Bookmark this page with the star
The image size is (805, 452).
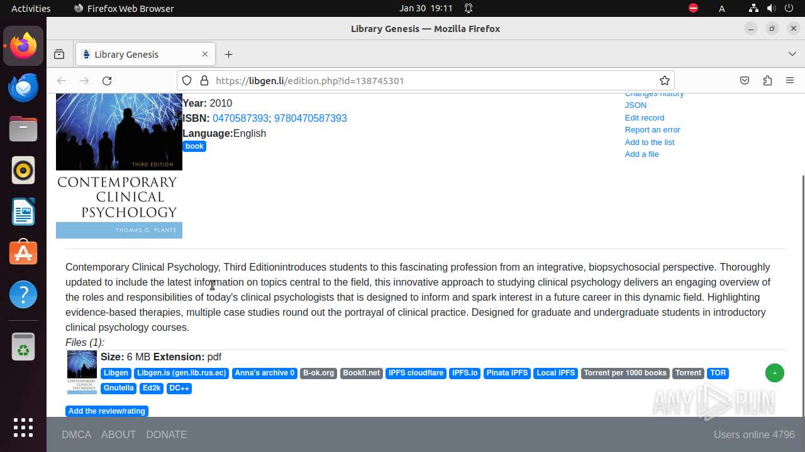click(664, 80)
